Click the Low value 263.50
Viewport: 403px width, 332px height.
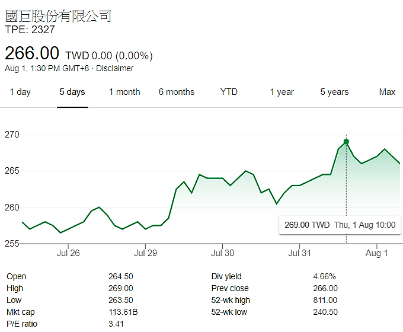120,300
